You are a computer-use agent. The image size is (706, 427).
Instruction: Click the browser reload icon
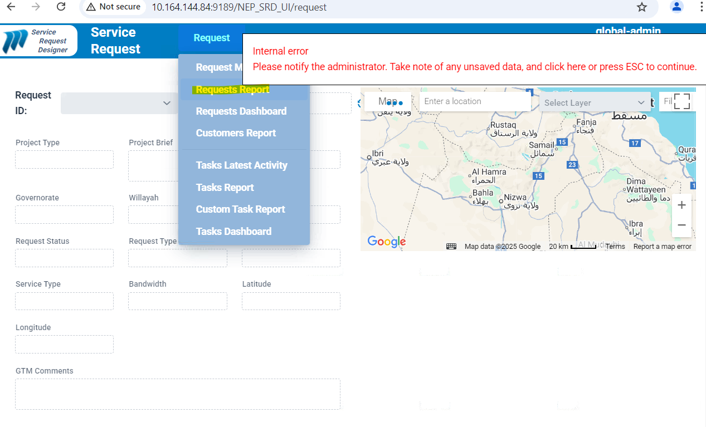click(x=61, y=7)
